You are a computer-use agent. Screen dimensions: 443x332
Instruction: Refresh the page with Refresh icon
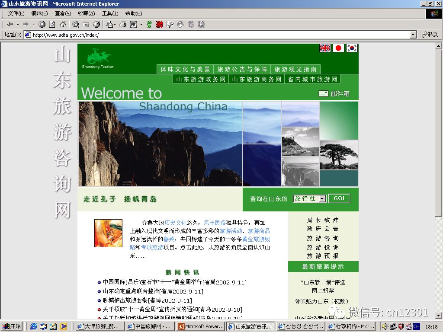point(52,24)
